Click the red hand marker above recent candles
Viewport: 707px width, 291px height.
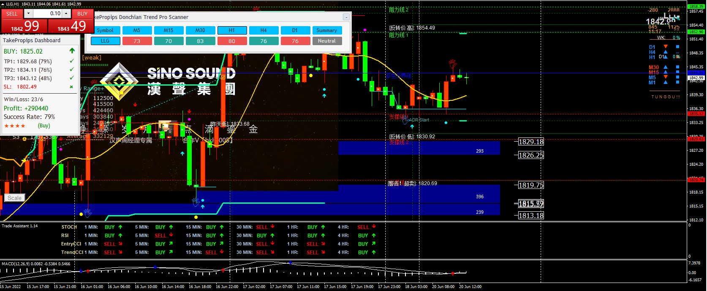tap(452, 64)
